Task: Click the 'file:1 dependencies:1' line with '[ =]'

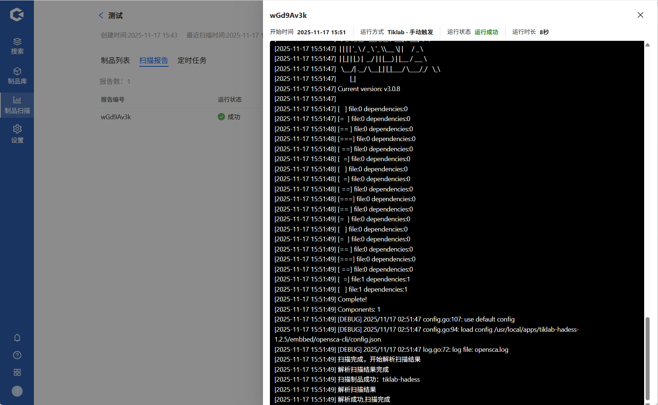Action: [342, 279]
